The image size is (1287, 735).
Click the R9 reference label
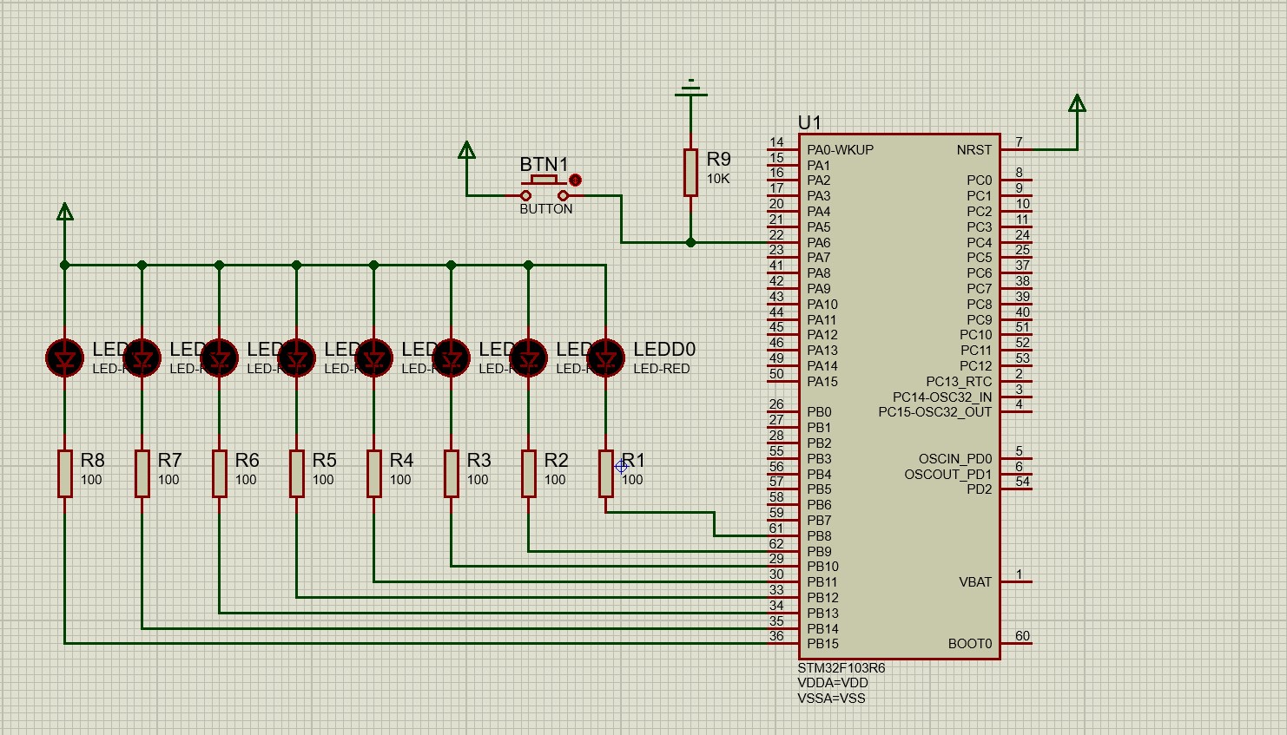718,159
